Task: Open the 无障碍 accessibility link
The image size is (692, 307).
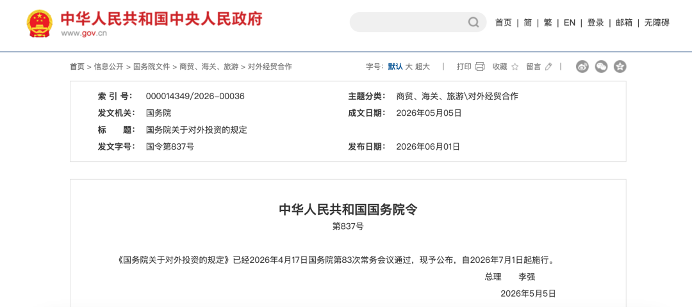Action: click(657, 23)
